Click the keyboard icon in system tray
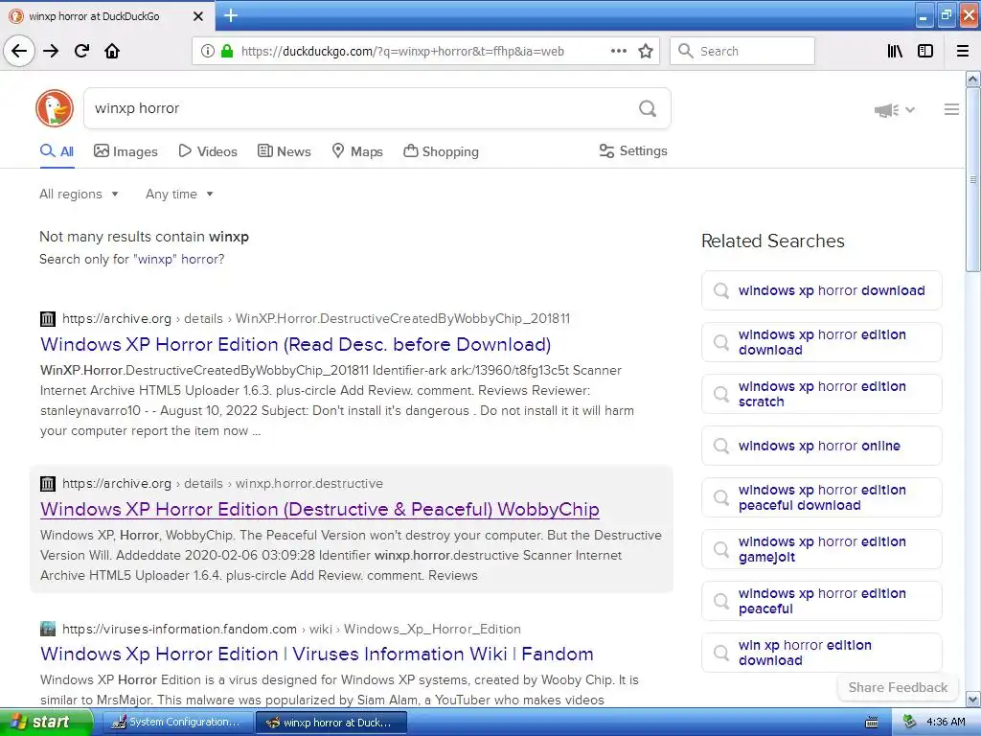This screenshot has height=736, width=981. (872, 723)
